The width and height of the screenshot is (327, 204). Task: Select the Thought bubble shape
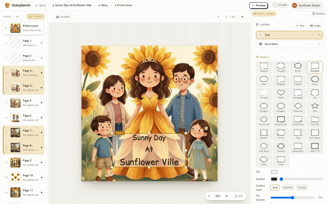(x=281, y=67)
